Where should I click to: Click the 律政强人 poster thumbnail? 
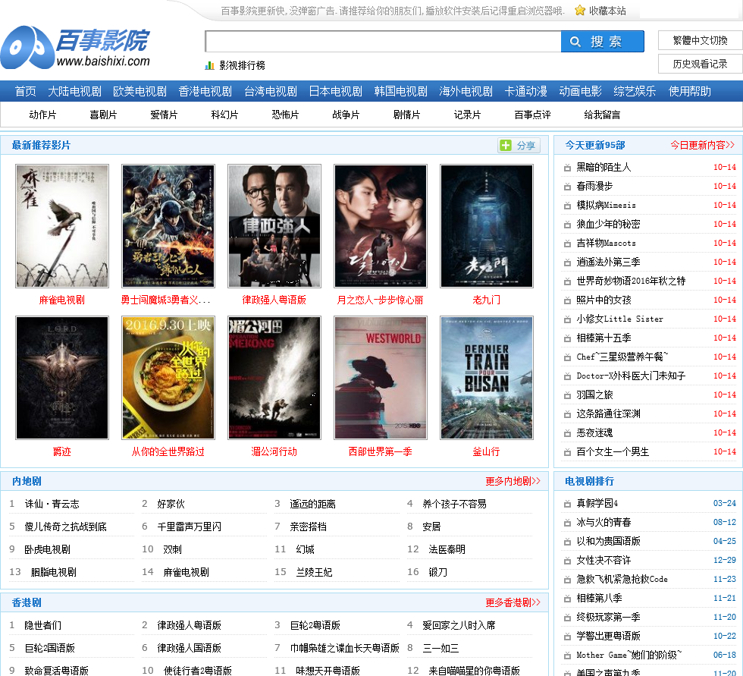pos(274,226)
